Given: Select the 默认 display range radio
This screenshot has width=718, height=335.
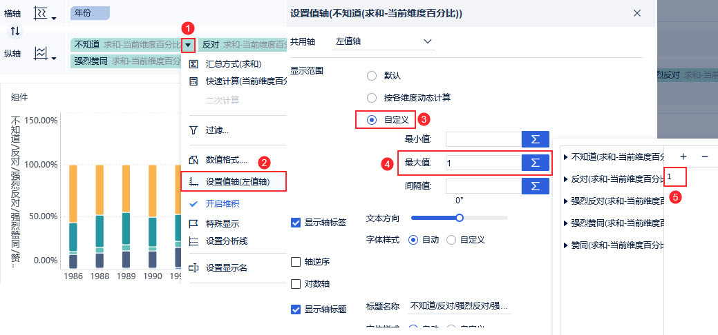Looking at the screenshot, I should coord(372,76).
